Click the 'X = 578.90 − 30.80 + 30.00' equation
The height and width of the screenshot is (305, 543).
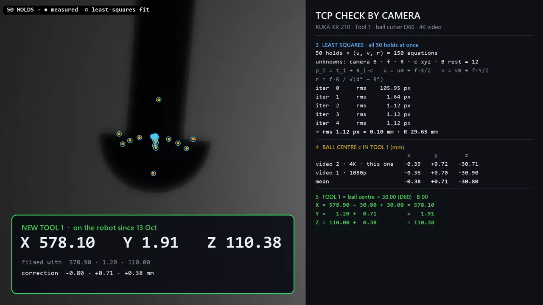pyautogui.click(x=375, y=205)
